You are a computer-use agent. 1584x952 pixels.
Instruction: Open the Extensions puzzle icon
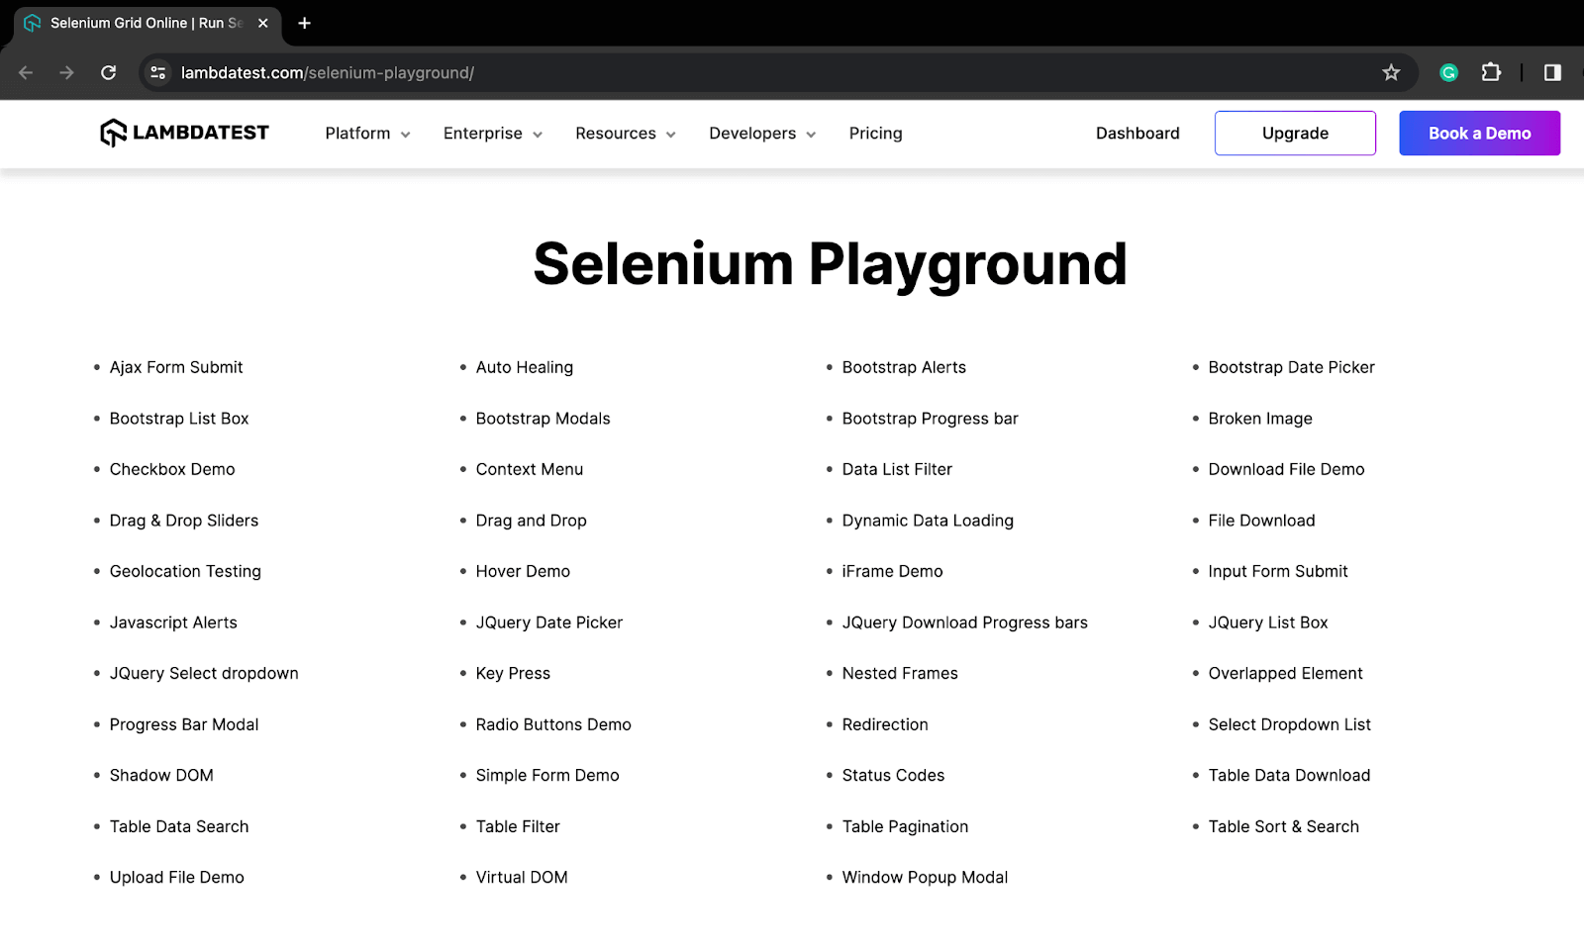pyautogui.click(x=1491, y=72)
